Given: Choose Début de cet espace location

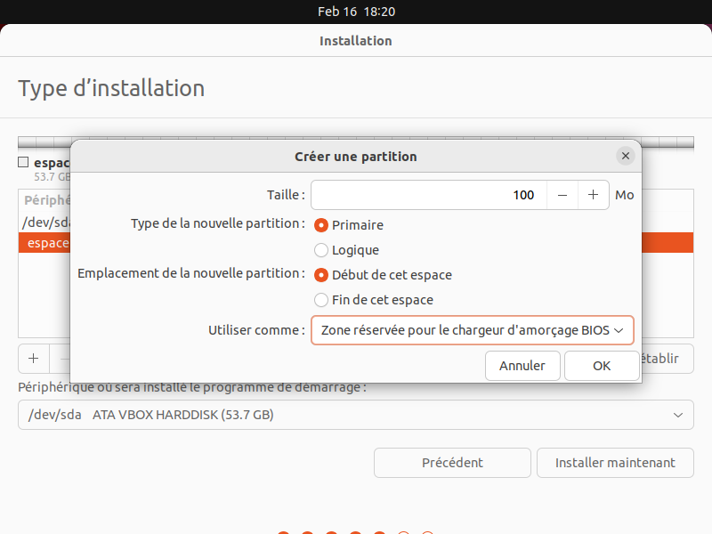Looking at the screenshot, I should click(321, 275).
